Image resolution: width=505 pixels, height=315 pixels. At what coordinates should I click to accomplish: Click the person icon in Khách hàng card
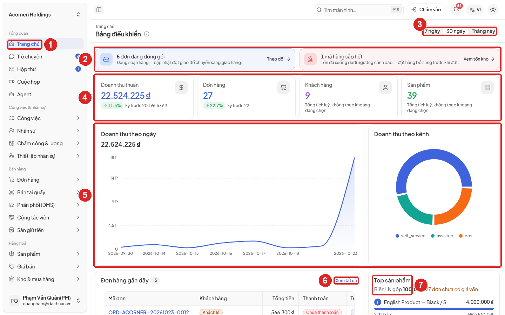click(385, 87)
